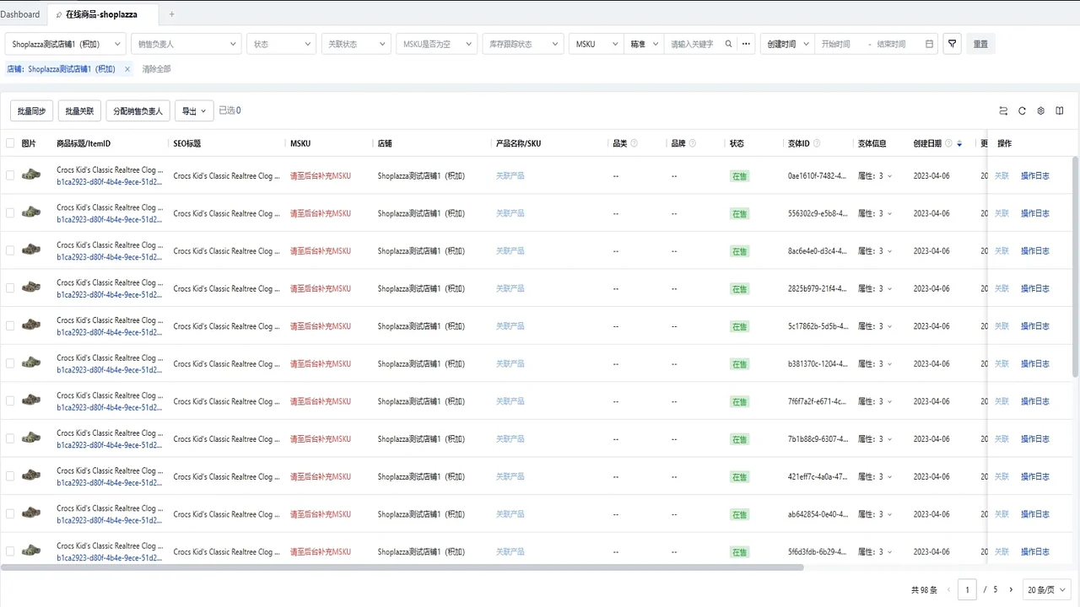Click the sort icon on 创建日期 column
Image resolution: width=1080 pixels, height=607 pixels.
(x=959, y=143)
